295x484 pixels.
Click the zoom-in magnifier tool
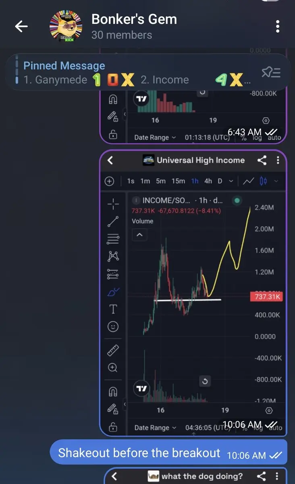click(x=113, y=367)
